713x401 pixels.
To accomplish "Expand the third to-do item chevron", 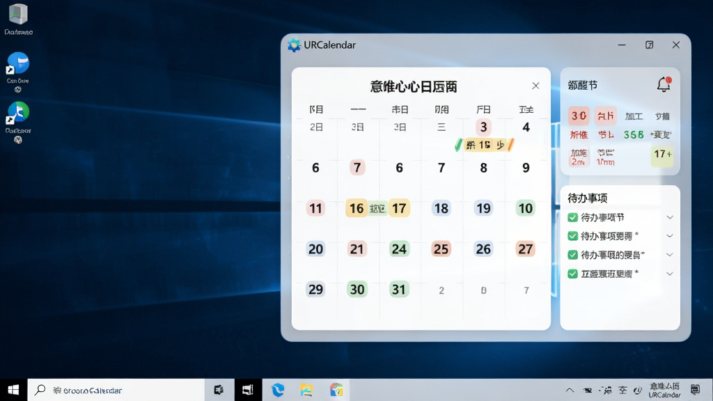I will [x=670, y=255].
